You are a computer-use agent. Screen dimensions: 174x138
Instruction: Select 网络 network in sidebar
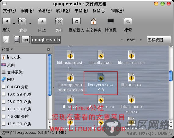coord(24,80)
